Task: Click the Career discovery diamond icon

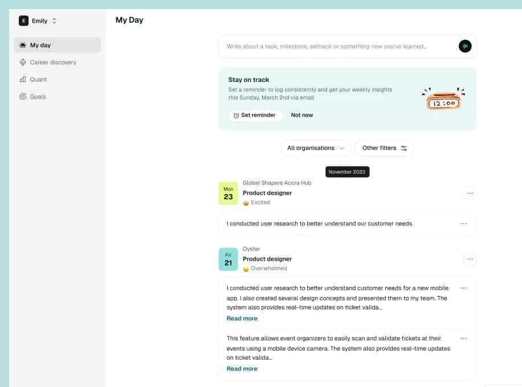Action: click(x=23, y=62)
